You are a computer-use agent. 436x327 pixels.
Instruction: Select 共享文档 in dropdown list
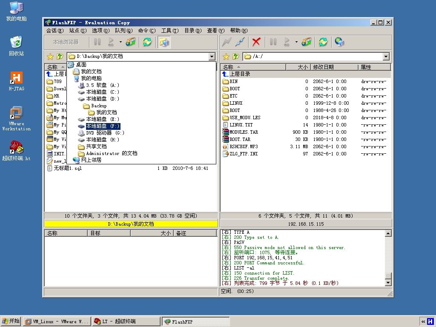[x=96, y=146]
